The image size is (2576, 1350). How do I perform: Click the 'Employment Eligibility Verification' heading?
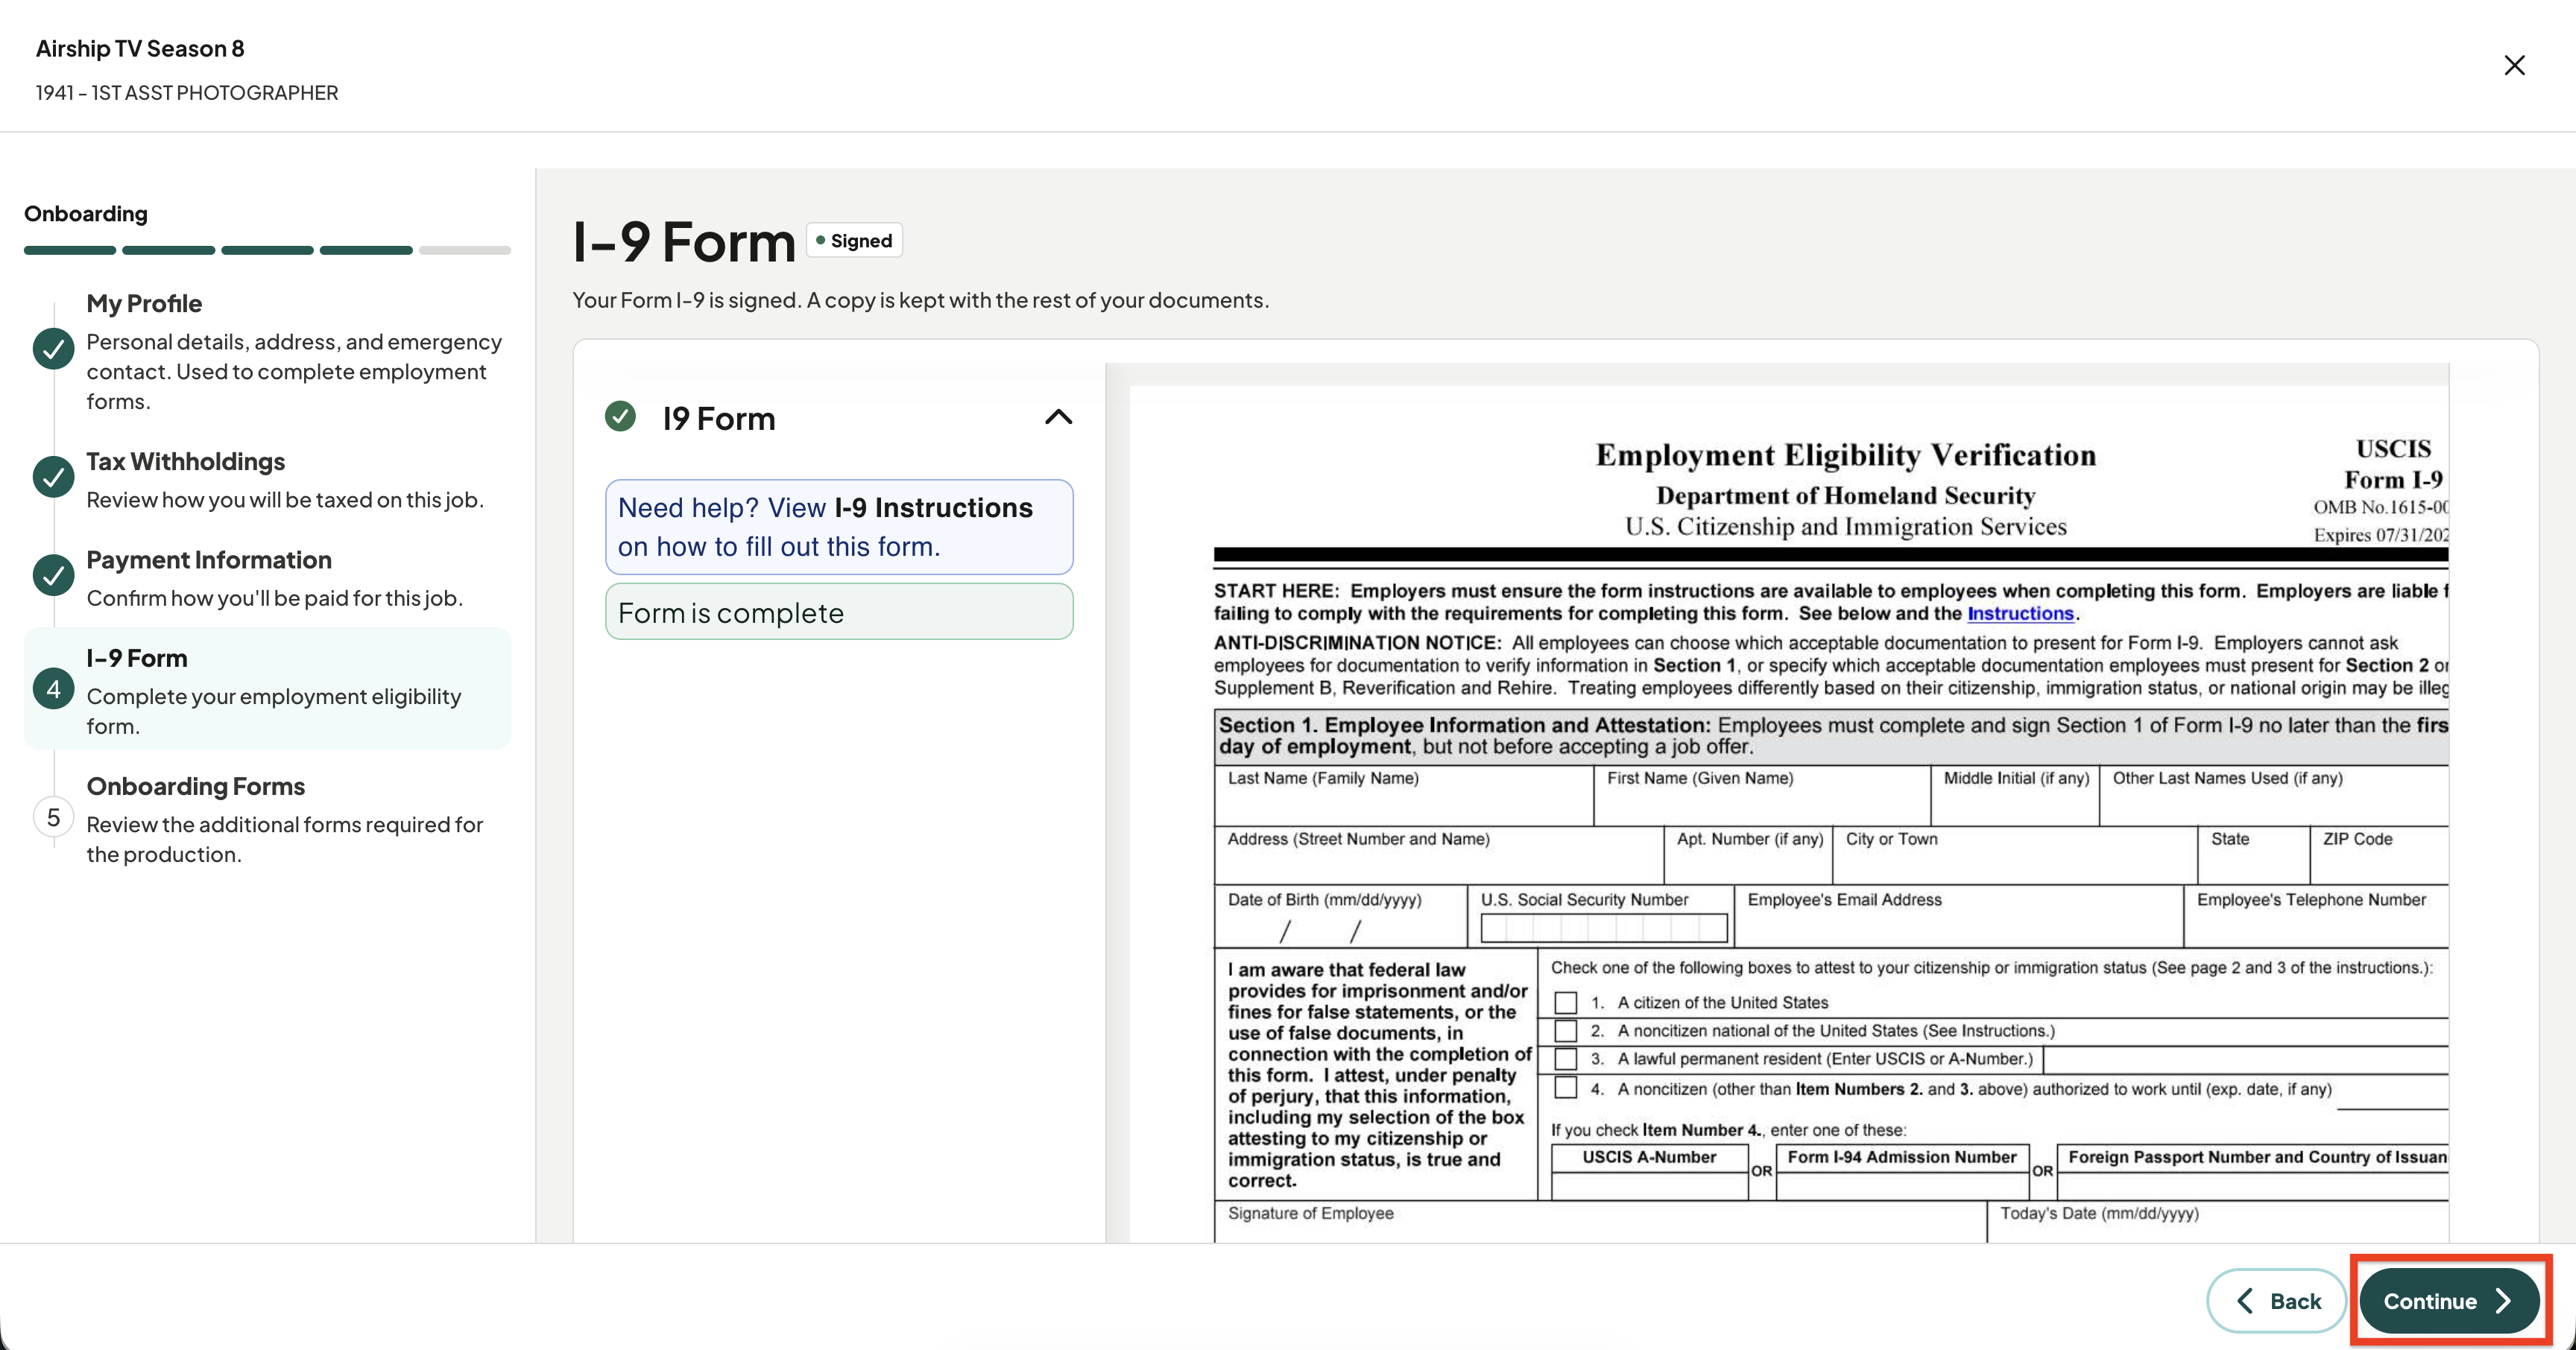pos(1846,454)
